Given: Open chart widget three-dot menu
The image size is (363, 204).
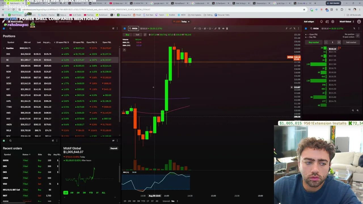Looking at the screenshot, I should tap(298, 28).
